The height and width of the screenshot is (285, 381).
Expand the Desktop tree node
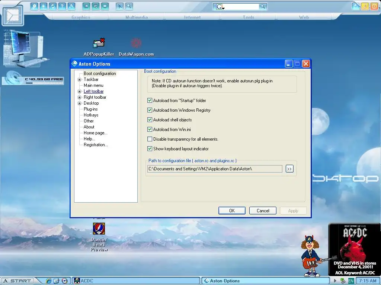(80, 103)
